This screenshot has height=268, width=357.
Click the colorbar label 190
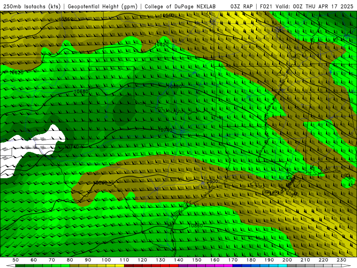pyautogui.click(x=269, y=260)
